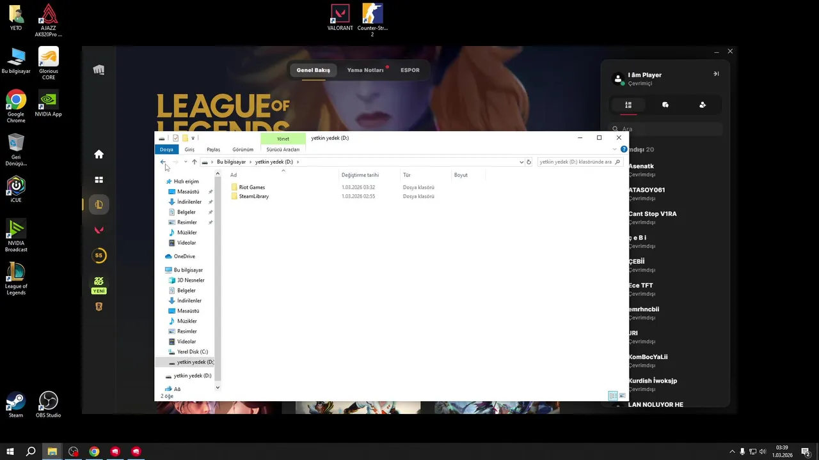The height and width of the screenshot is (460, 819).
Task: Click the breadcrumb chevron after Bu bilgisayar
Action: (251, 162)
